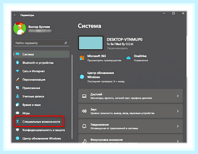Open Центр обновления Windows in main pane

click(x=101, y=75)
